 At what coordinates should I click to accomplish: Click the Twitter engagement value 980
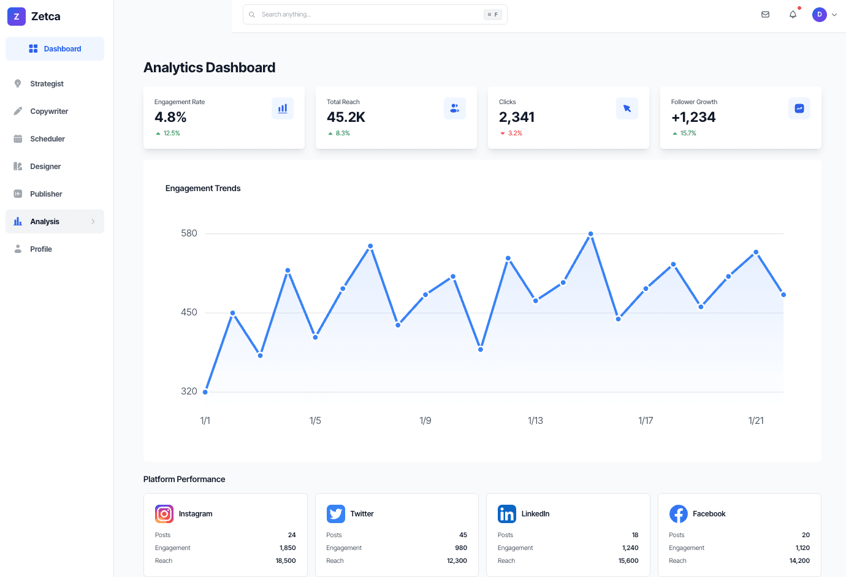point(461,548)
